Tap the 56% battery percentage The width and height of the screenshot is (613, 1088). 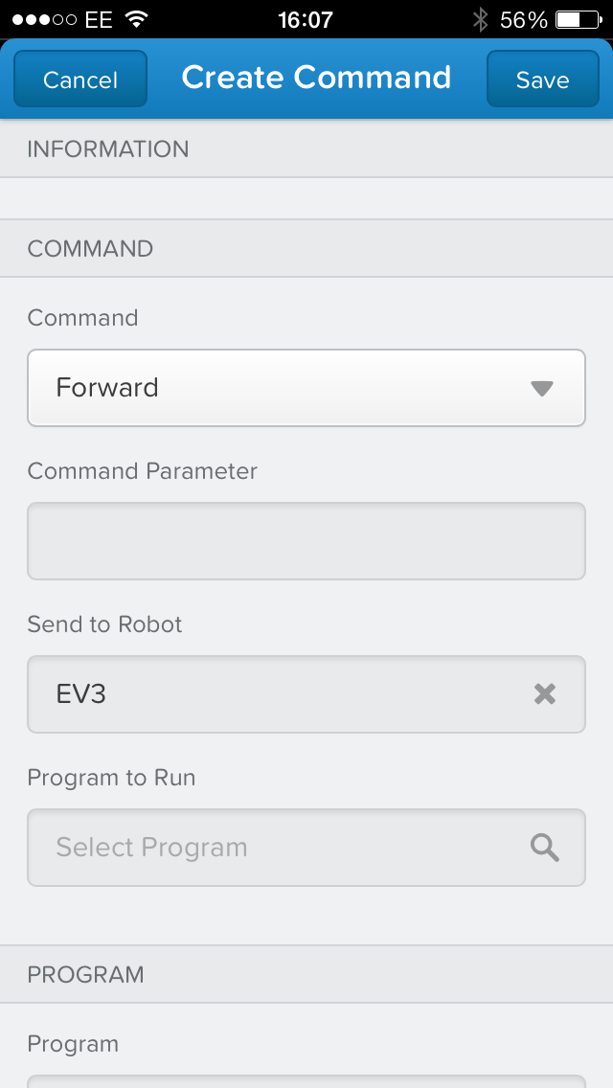tap(524, 19)
